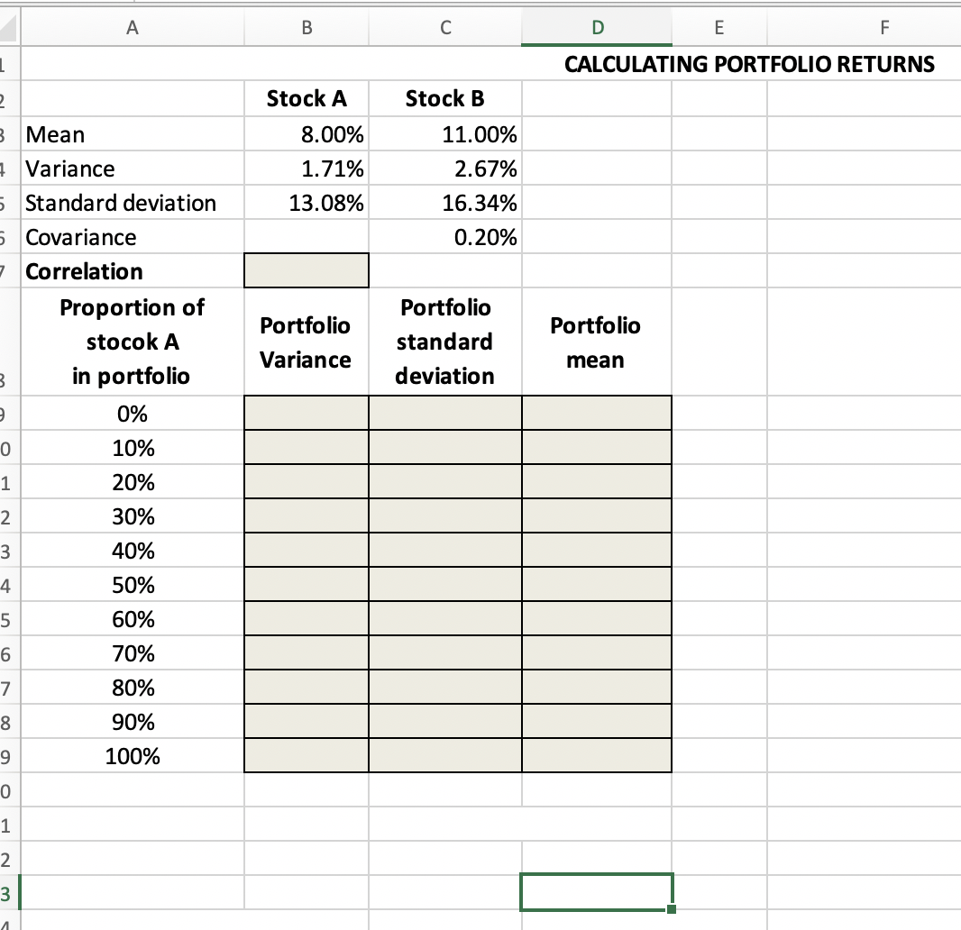
Task: Click the Portfolio mean cell beside 100%
Action: click(x=597, y=756)
